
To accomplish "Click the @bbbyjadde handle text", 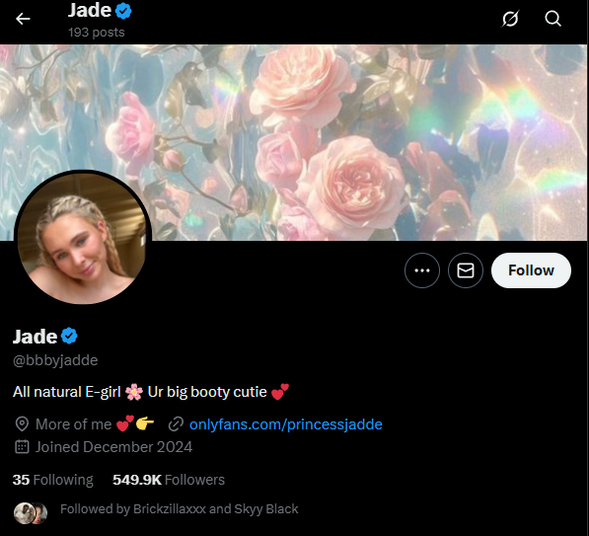I will tap(55, 360).
